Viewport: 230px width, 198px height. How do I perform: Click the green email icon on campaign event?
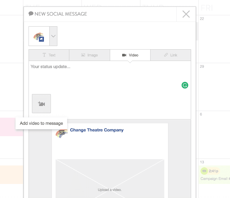204,171
